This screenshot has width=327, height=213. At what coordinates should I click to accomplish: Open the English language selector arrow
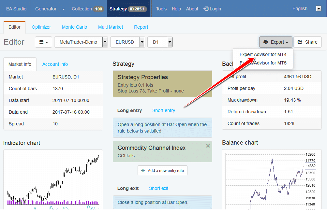[319, 9]
